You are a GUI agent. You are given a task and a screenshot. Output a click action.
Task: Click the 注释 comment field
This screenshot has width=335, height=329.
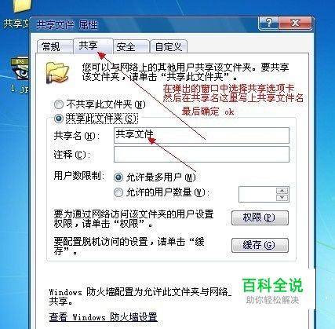click(x=202, y=154)
